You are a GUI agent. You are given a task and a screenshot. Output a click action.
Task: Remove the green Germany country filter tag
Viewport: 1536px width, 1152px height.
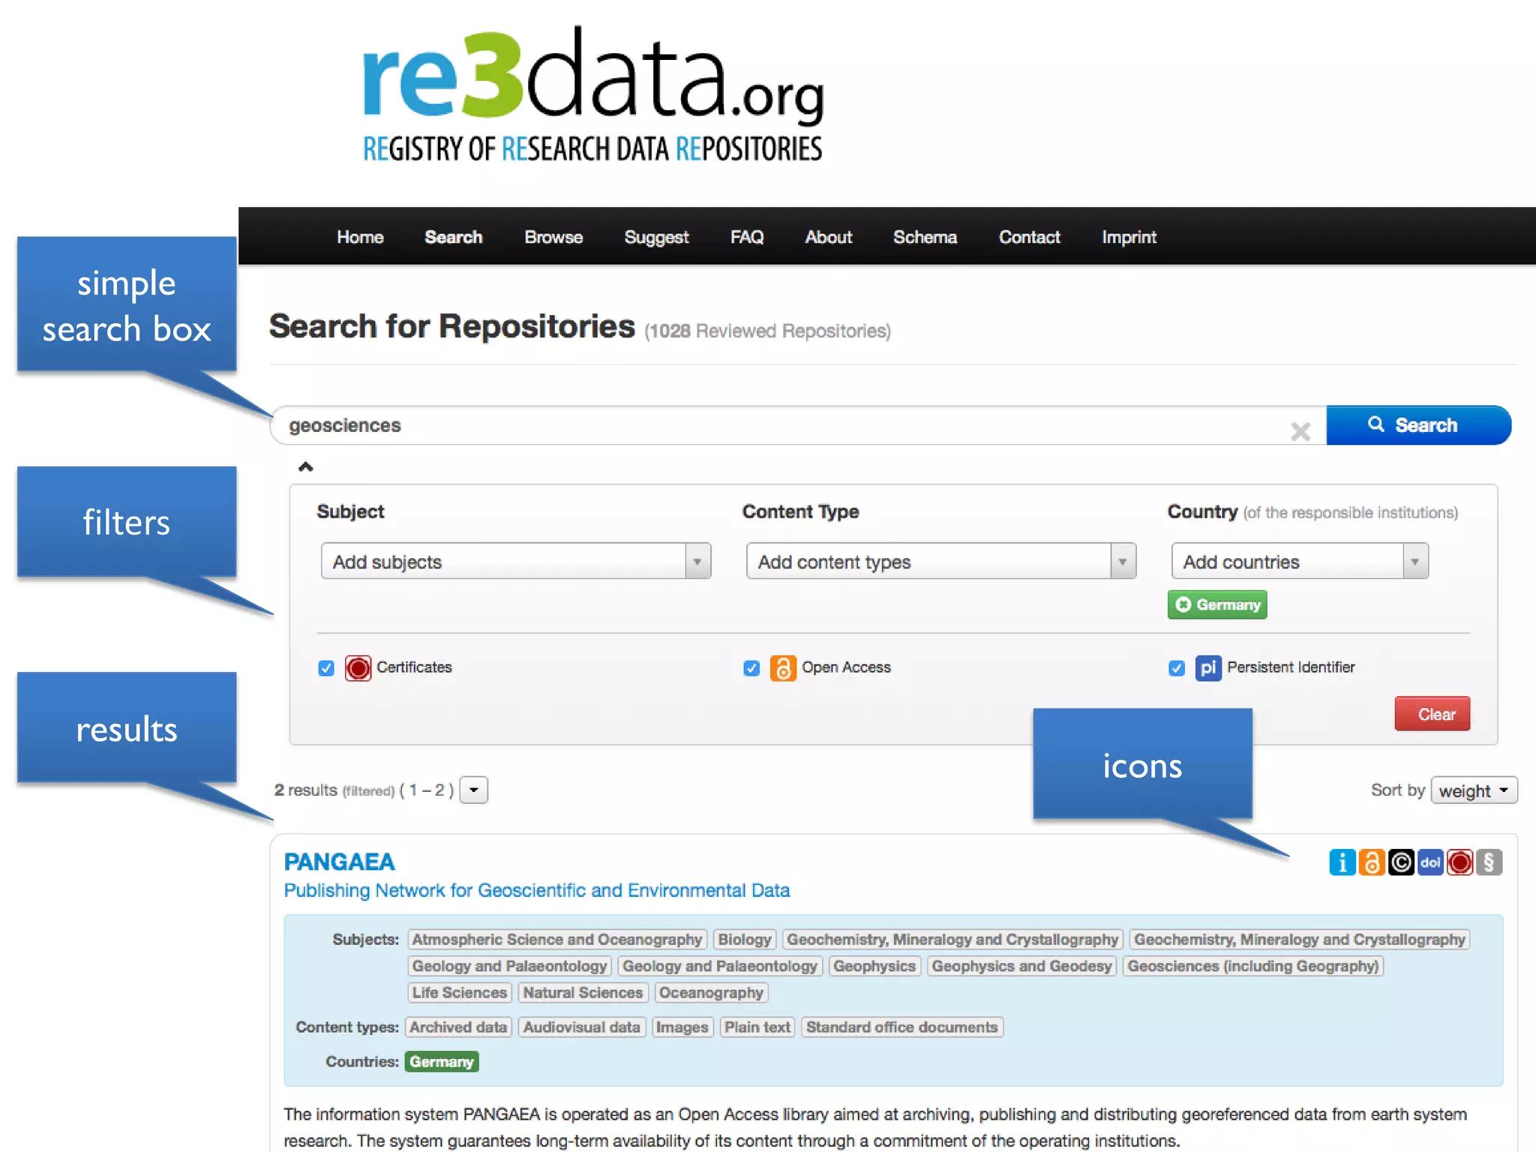1184,604
